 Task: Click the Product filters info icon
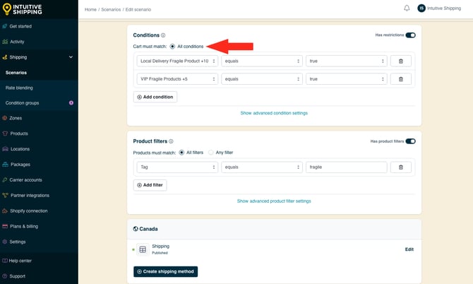click(171, 141)
